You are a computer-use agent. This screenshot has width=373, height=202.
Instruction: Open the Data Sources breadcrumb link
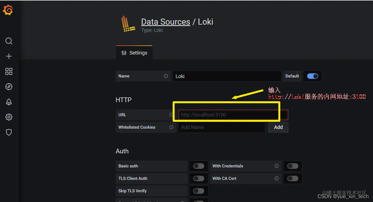pos(165,22)
